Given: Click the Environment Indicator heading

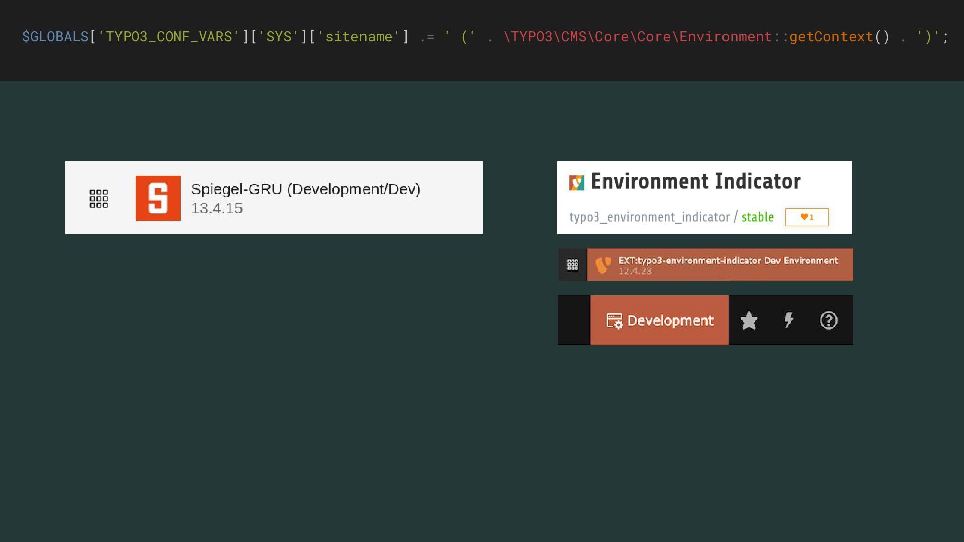Looking at the screenshot, I should click(695, 181).
